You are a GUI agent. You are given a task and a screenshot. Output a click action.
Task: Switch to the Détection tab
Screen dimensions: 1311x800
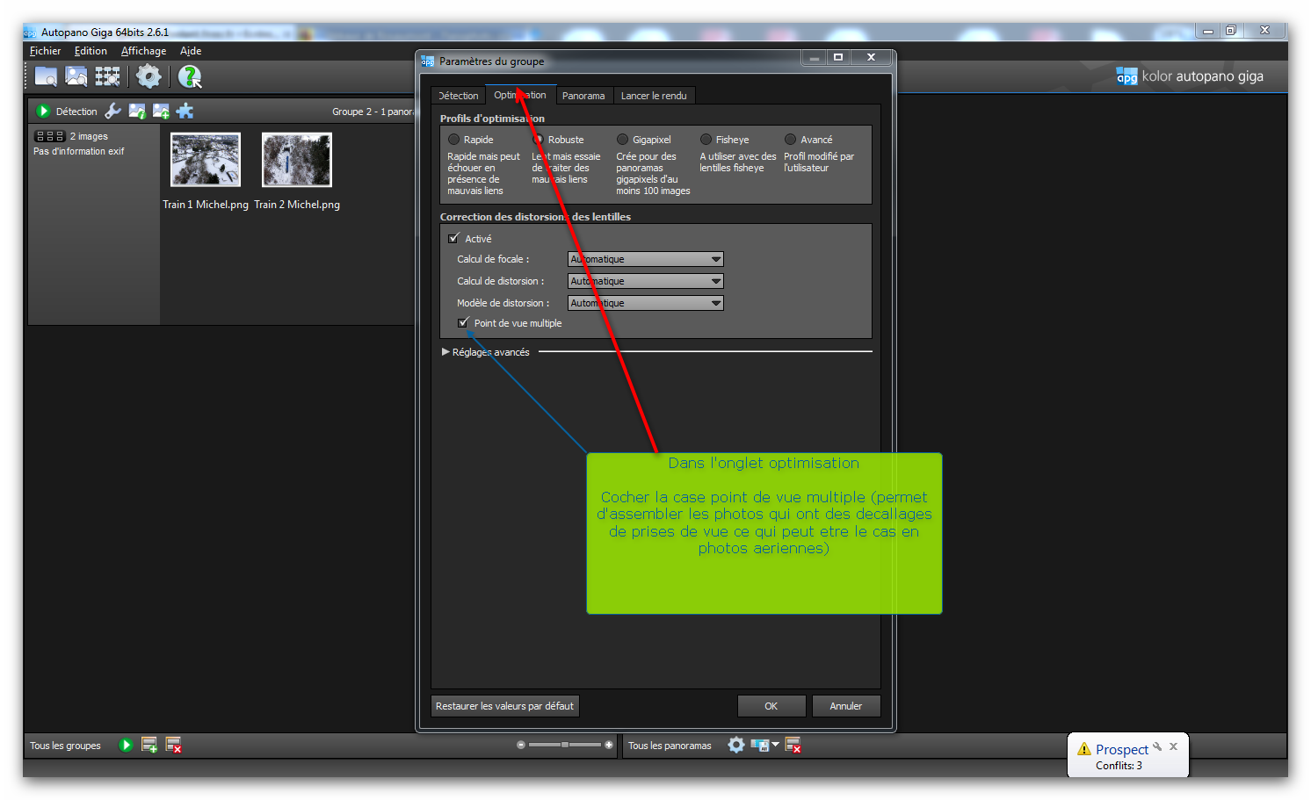coord(458,96)
